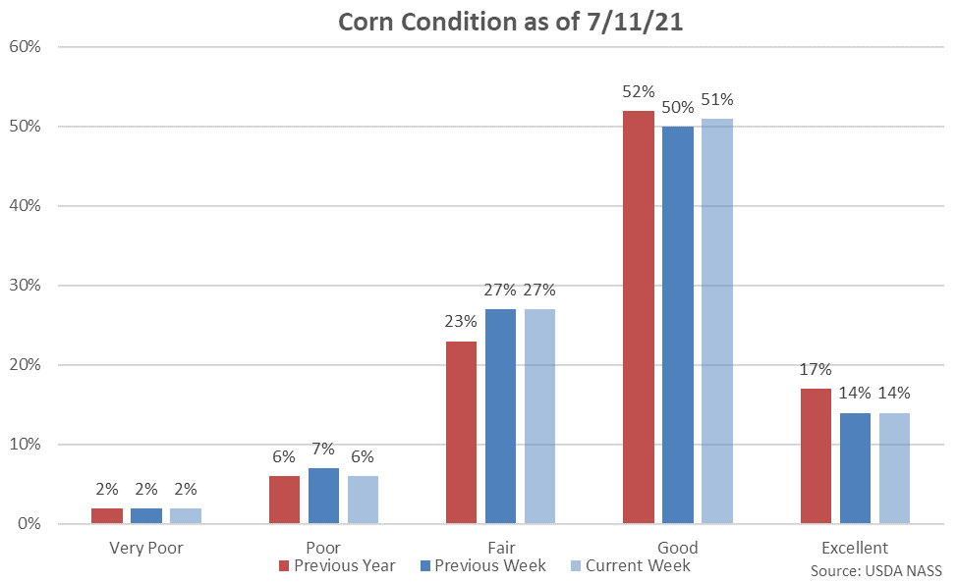The width and height of the screenshot is (958, 583).
Task: Click the Previous Week blue legend swatch
Action: click(423, 566)
